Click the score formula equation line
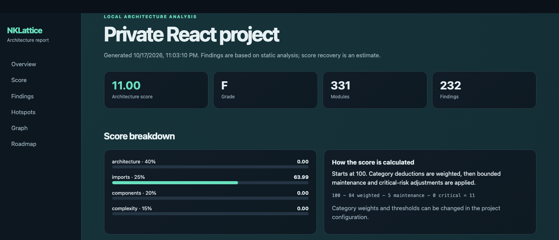This screenshot has width=559, height=240. coord(403,195)
